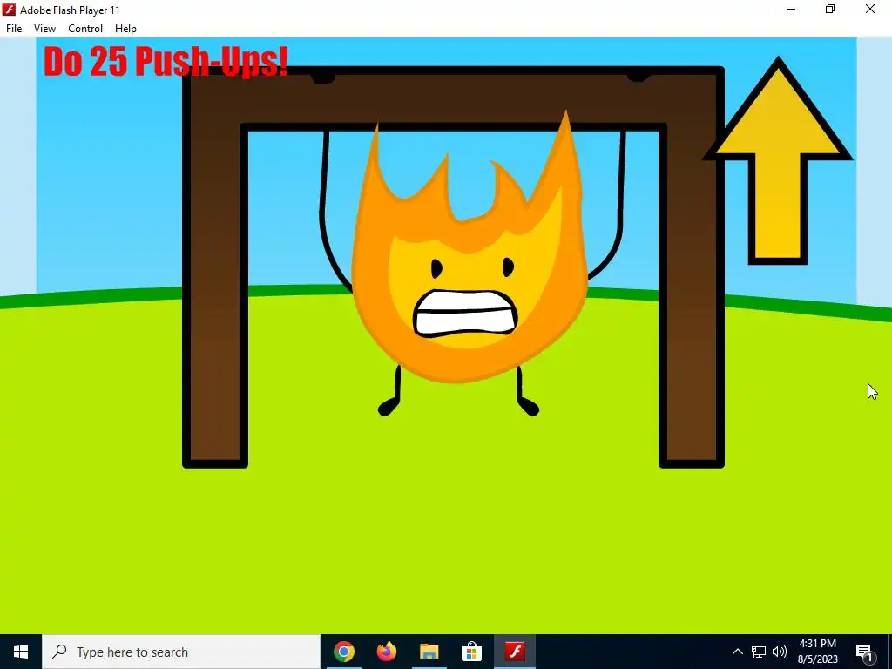
Task: Open the Help menu
Action: pyautogui.click(x=125, y=29)
